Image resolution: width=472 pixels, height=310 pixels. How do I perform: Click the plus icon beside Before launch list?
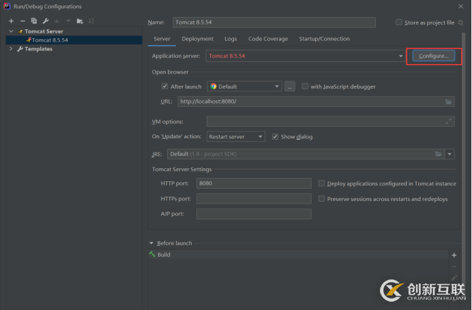(454, 255)
